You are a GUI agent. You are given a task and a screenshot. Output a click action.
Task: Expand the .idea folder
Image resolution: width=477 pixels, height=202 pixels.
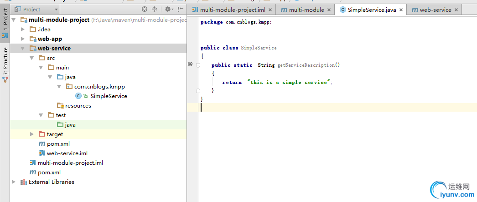click(22, 30)
